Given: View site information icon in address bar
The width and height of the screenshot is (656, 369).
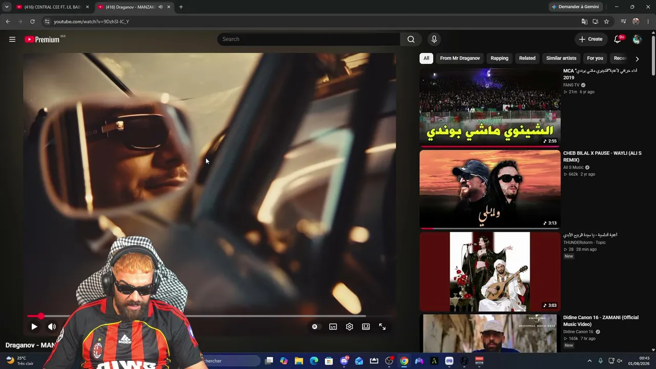Looking at the screenshot, I should (x=47, y=22).
